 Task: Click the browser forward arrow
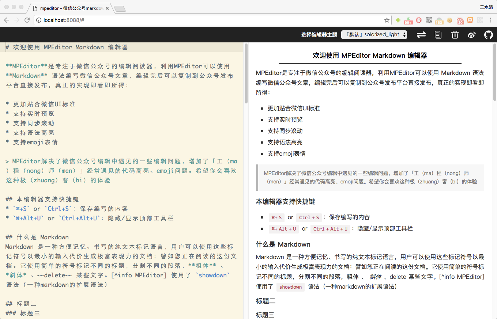[17, 20]
